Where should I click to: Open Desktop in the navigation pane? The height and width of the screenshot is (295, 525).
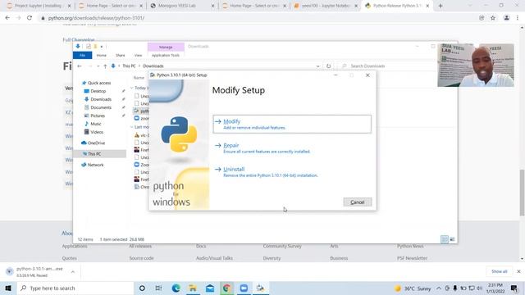pos(98,91)
